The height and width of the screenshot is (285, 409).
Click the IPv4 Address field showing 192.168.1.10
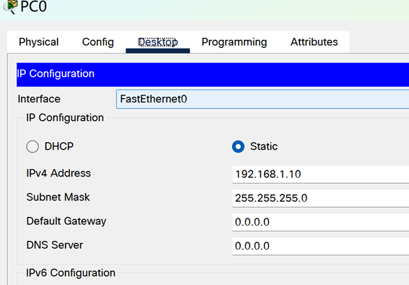321,174
